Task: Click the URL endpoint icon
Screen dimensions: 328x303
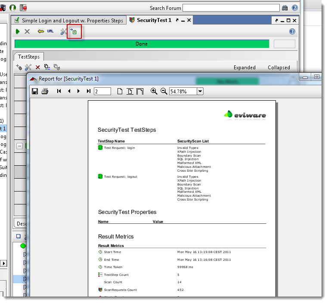Action: (50, 31)
